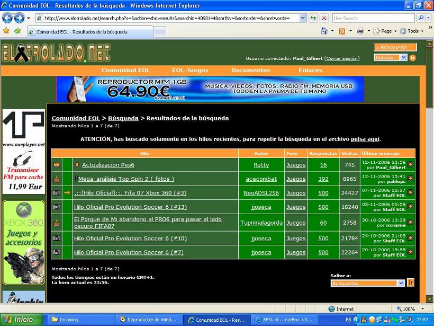Click the down arrow icon before Actualizacion Pes6
This screenshot has height=326, width=434.
click(77, 165)
